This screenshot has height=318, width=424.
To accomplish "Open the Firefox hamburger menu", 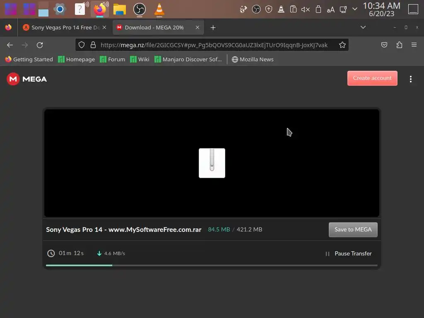I will coord(414,45).
